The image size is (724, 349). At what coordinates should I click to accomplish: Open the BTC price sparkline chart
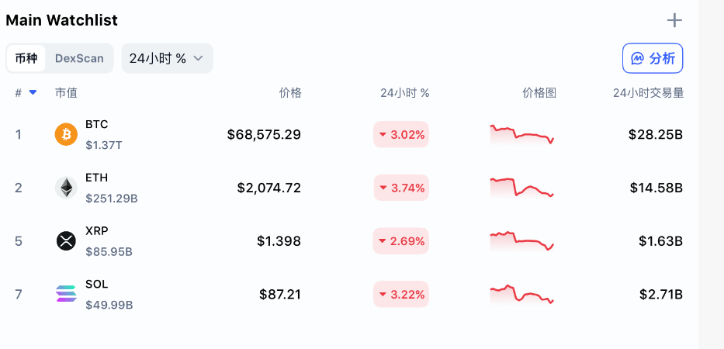pos(521,134)
